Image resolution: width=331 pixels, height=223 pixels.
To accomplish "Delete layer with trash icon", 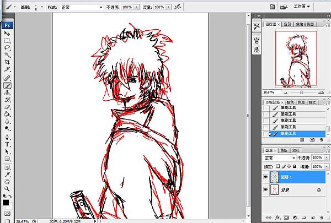I will (321, 217).
